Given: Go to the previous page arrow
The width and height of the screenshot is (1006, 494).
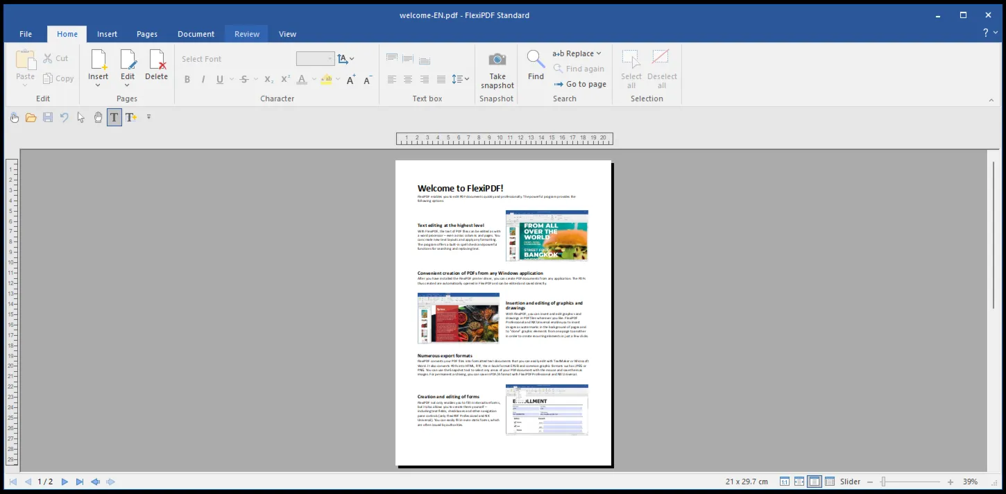Looking at the screenshot, I should coord(28,482).
